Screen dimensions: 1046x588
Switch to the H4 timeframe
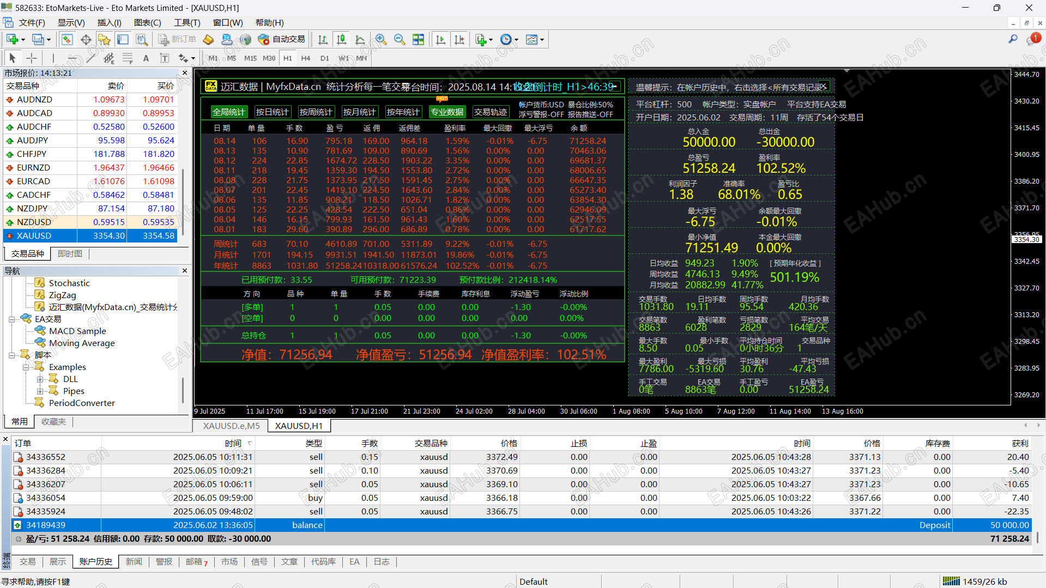[306, 58]
